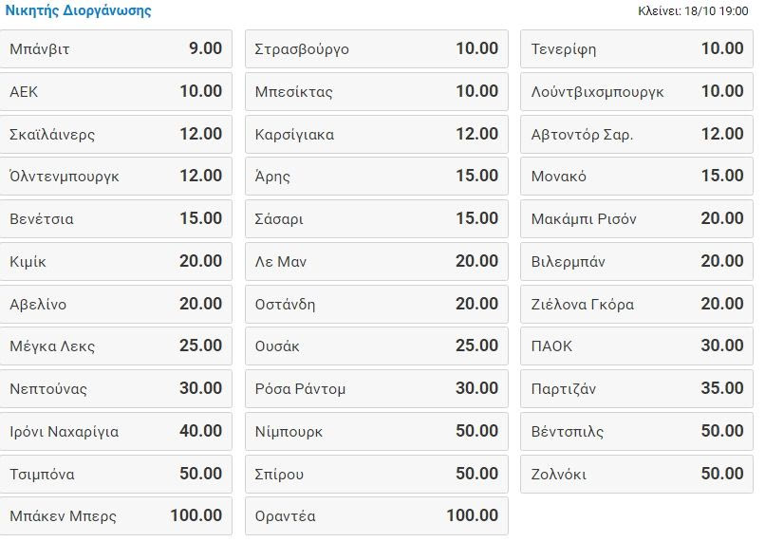Click the Ζιέλονα Γκόρα selection

point(637,305)
